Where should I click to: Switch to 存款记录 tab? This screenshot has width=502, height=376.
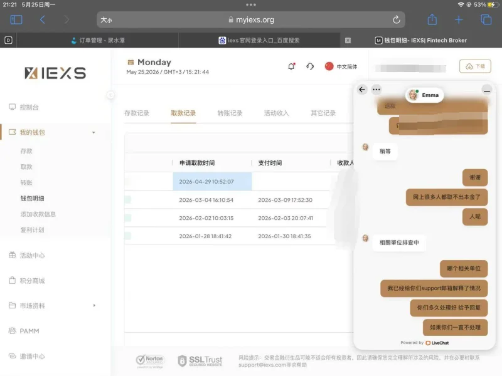click(137, 113)
